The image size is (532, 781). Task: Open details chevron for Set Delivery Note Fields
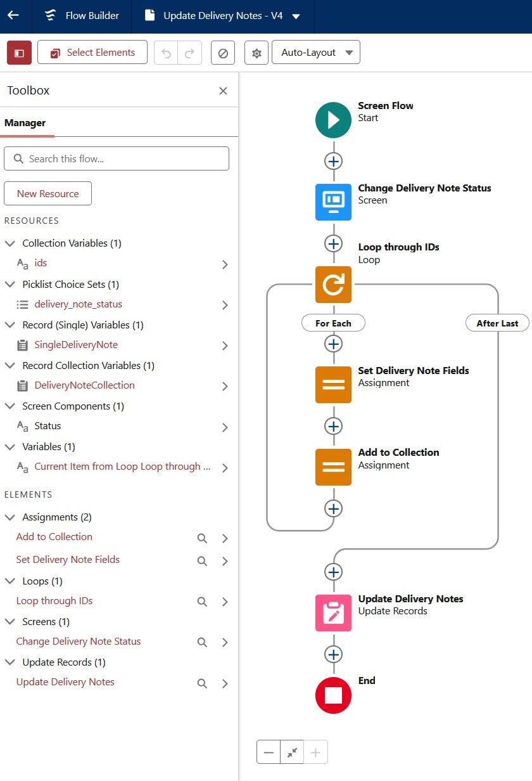(225, 561)
